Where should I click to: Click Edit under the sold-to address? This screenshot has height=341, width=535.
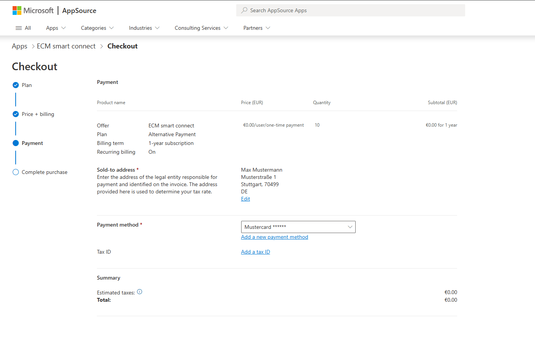coord(245,199)
